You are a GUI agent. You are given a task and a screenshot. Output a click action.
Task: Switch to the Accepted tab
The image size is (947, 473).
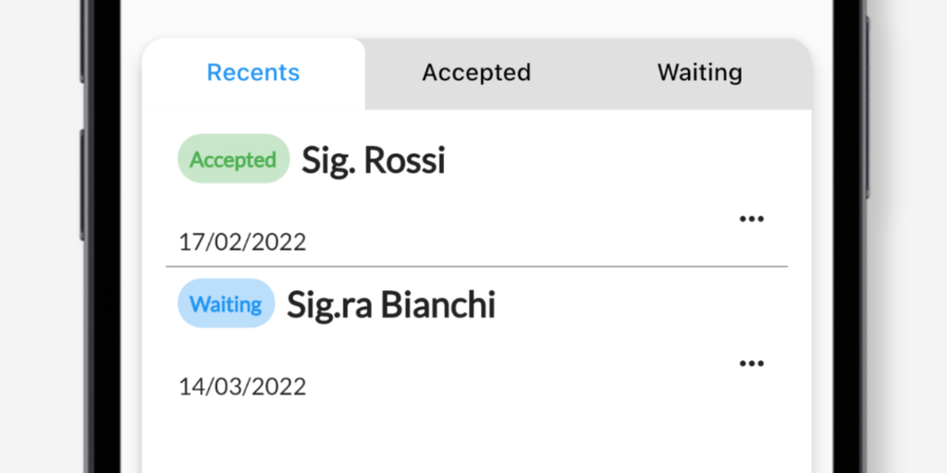pyautogui.click(x=476, y=73)
